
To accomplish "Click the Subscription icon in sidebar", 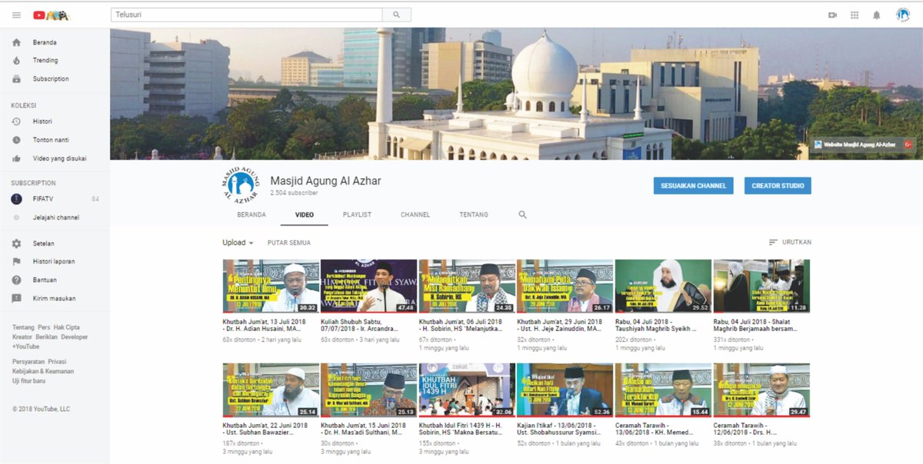I will point(16,79).
